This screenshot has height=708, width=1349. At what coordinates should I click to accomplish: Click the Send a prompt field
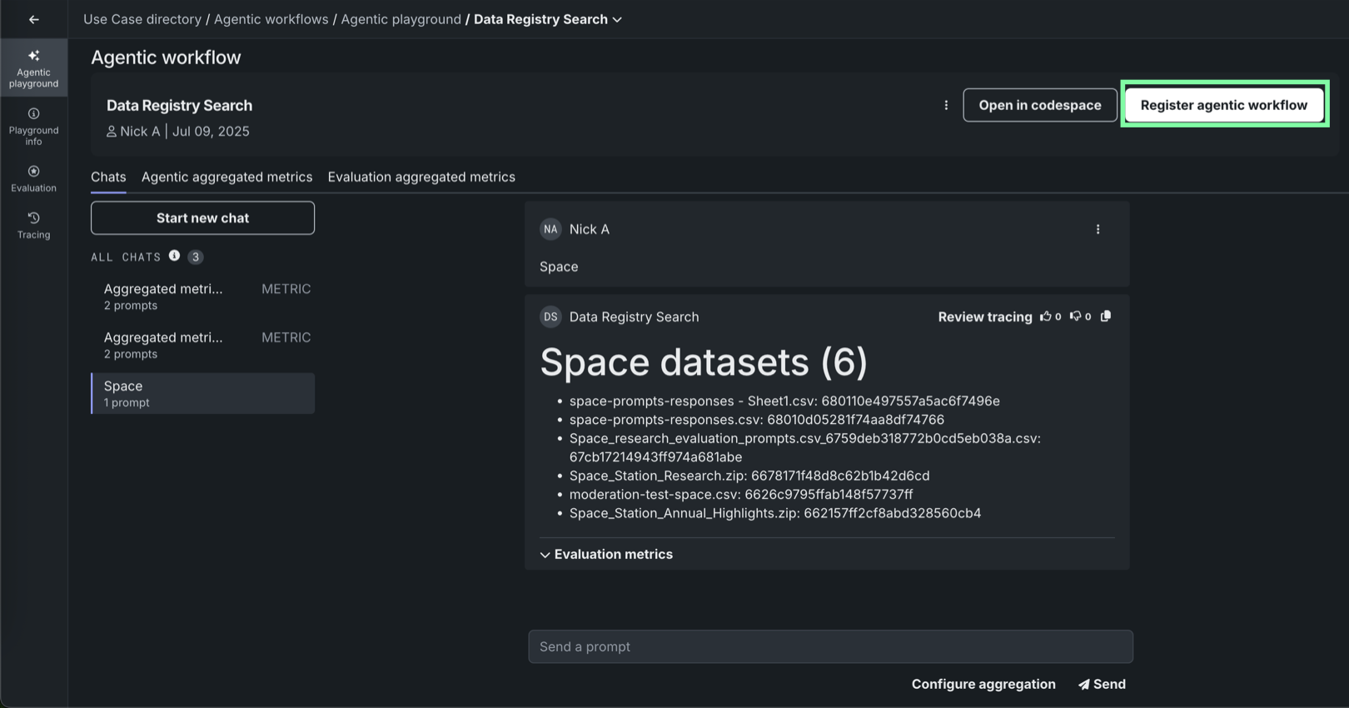(x=829, y=646)
